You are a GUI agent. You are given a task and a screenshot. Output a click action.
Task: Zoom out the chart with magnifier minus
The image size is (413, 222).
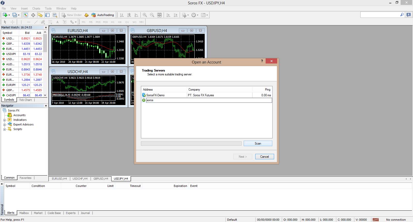tap(152, 15)
